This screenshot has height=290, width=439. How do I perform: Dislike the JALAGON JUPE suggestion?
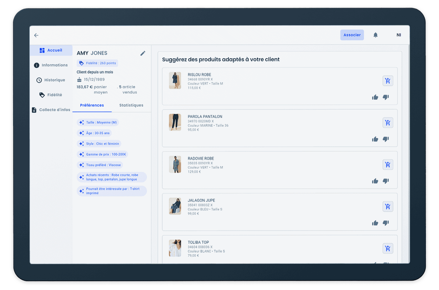tap(386, 223)
